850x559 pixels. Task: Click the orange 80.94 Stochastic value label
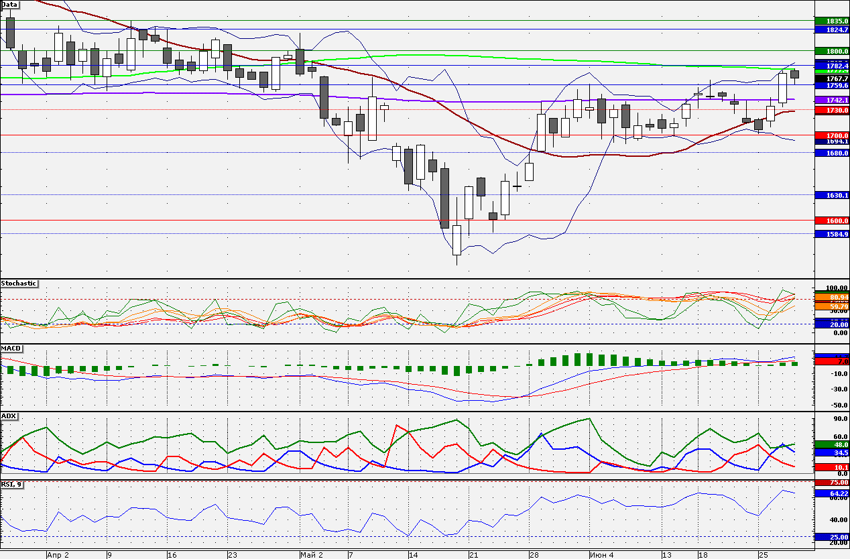[832, 297]
